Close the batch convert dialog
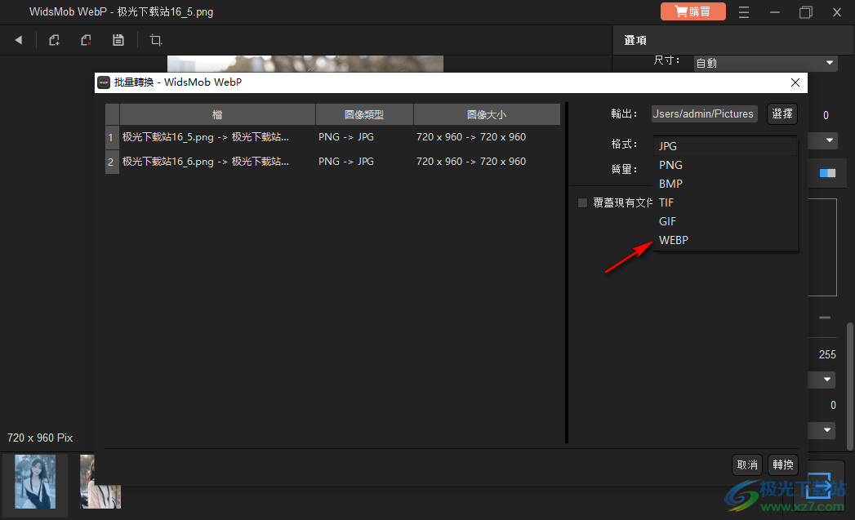The width and height of the screenshot is (855, 520). pyautogui.click(x=795, y=82)
